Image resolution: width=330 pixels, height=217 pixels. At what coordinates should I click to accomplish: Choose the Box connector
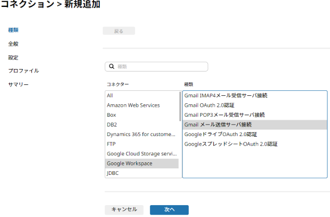pos(142,115)
